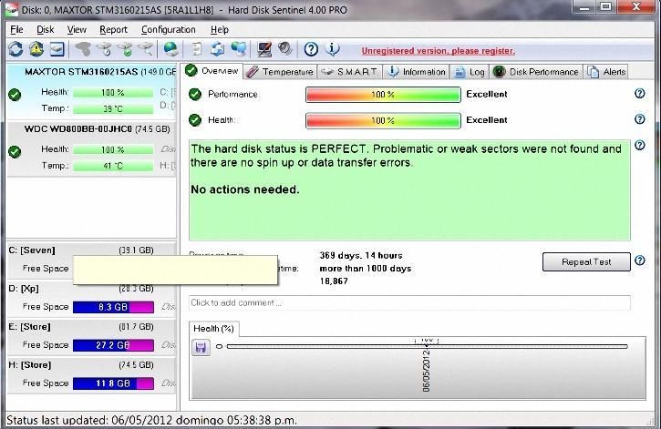Image resolution: width=661 pixels, height=429 pixels.
Task: Open the Configuration menu
Action: 168,29
